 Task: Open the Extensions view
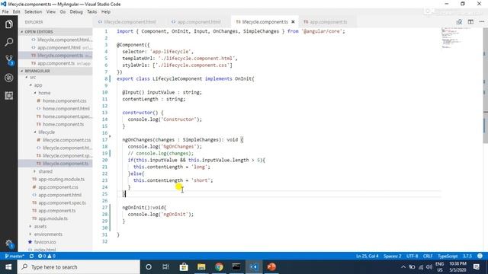[8, 95]
